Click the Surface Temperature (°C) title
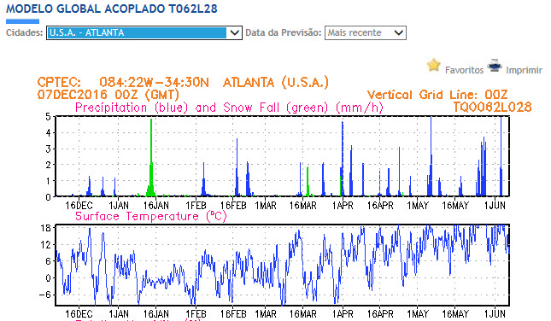The image size is (551, 321). (x=151, y=216)
